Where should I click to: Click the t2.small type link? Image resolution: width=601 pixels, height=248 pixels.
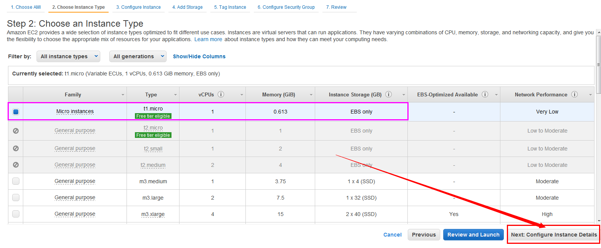[x=153, y=149]
